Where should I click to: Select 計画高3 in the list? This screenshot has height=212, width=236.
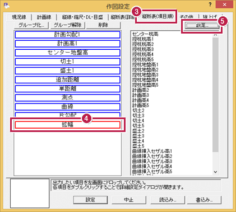[141, 95]
